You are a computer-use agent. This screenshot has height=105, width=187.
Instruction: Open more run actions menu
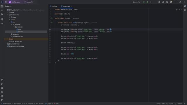coord(151,2)
